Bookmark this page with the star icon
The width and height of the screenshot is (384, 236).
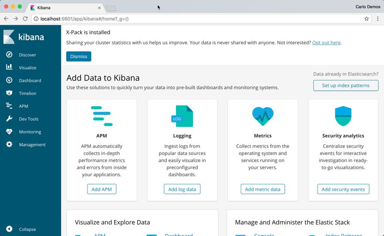tap(367, 19)
